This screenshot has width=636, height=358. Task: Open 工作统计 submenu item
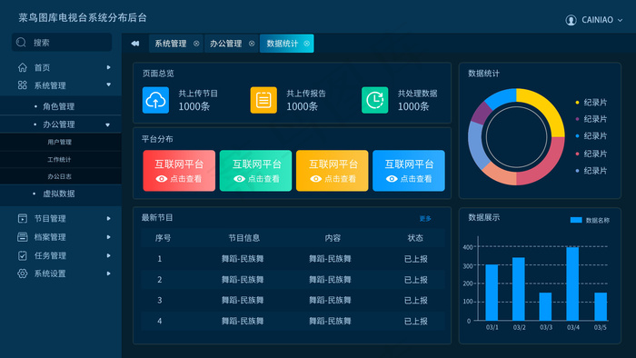[59, 159]
